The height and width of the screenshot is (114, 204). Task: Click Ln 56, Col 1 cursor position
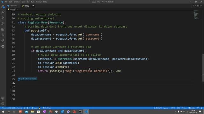tap(158, 108)
